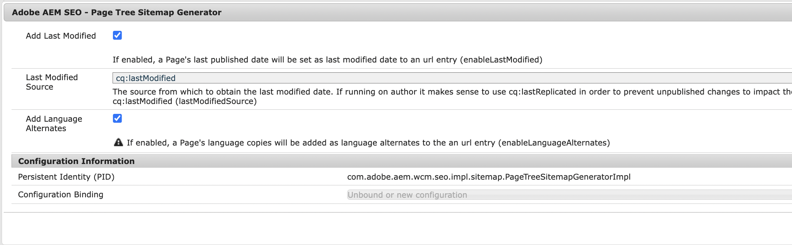Viewport: 792px width, 245px height.
Task: Click the Add Last Modified label
Action: click(x=60, y=36)
